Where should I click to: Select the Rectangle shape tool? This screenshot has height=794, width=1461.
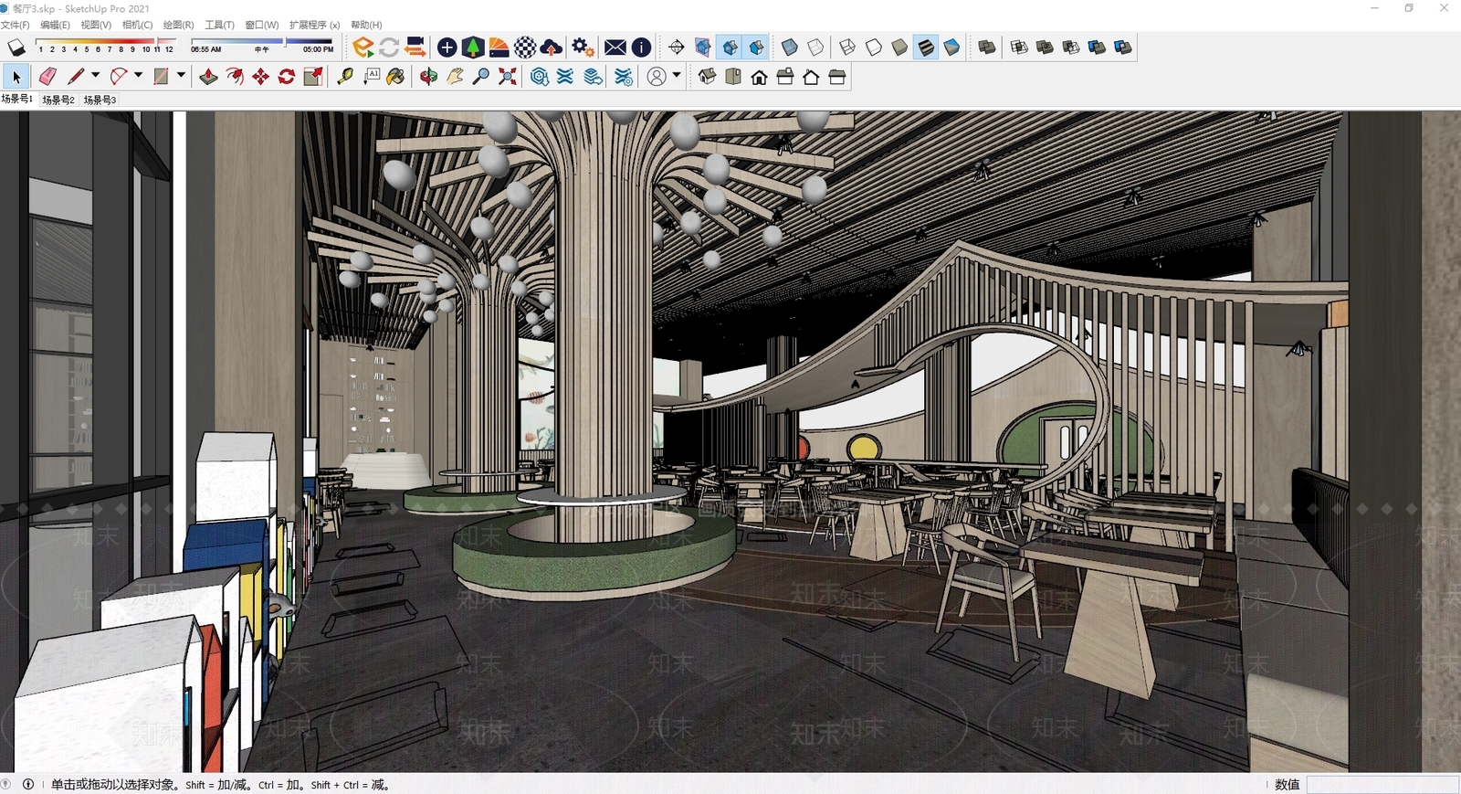(x=162, y=77)
